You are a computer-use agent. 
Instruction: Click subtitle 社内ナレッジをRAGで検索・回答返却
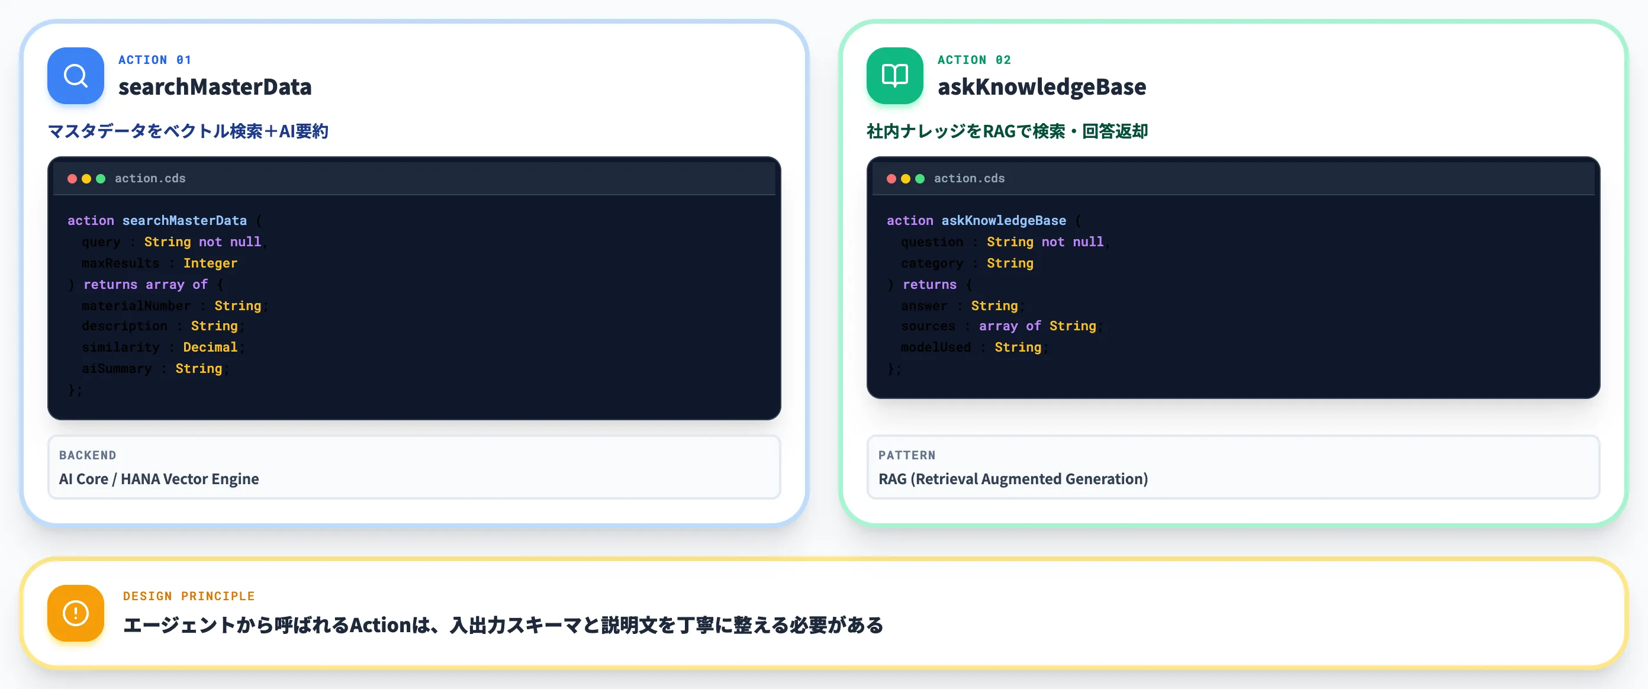[x=1007, y=131]
